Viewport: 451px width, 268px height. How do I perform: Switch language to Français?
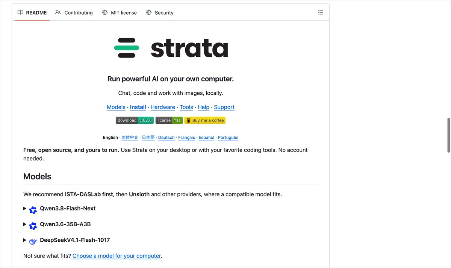click(x=186, y=138)
